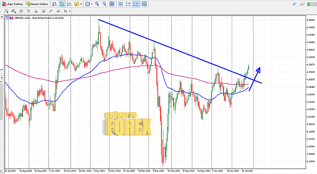Image resolution: width=317 pixels, height=174 pixels.
Task: Expand the additional objects dropdown arrow
Action: (70, 11)
